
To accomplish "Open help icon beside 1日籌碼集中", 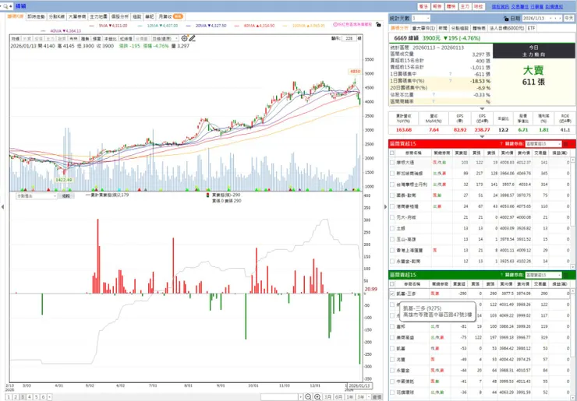I will pos(450,74).
